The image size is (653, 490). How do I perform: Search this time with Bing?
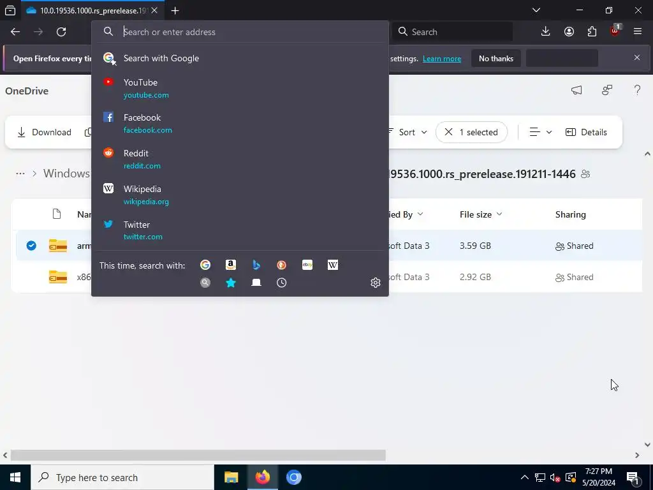tap(256, 265)
